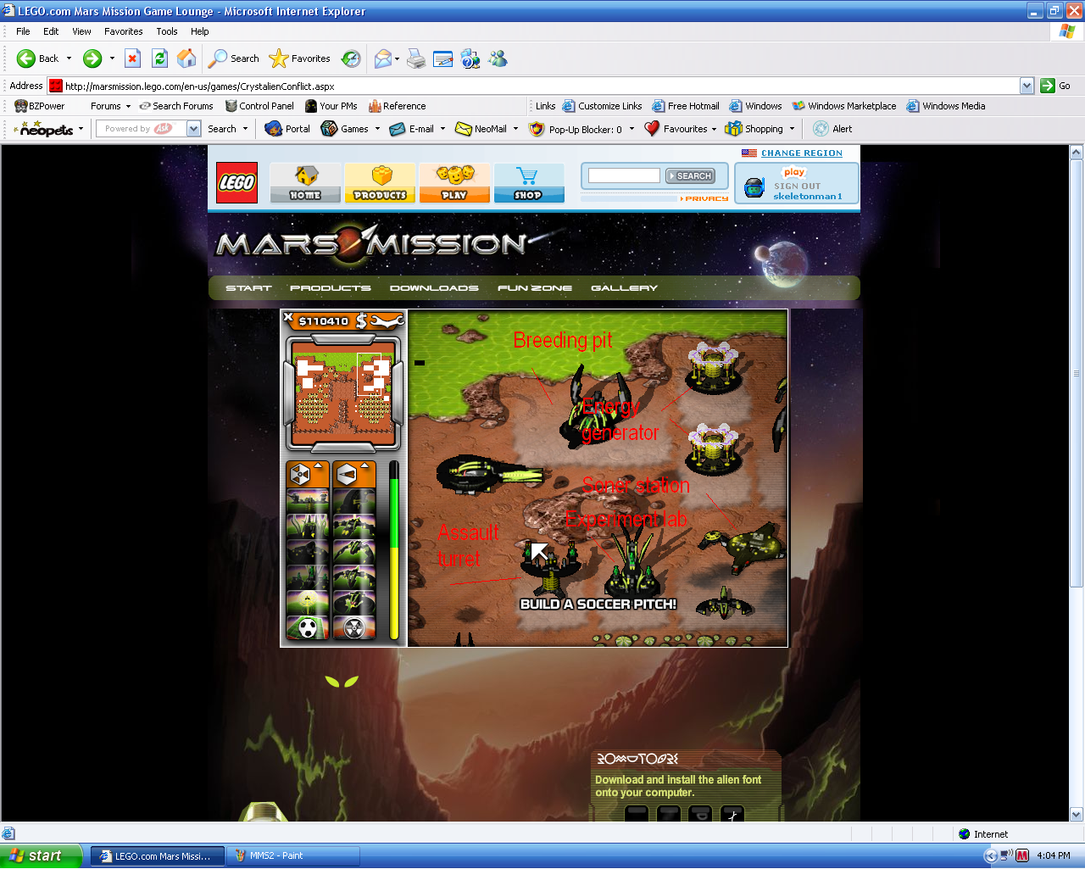Open the Research toolbar icon
1085x869 pixels.
pos(470,58)
